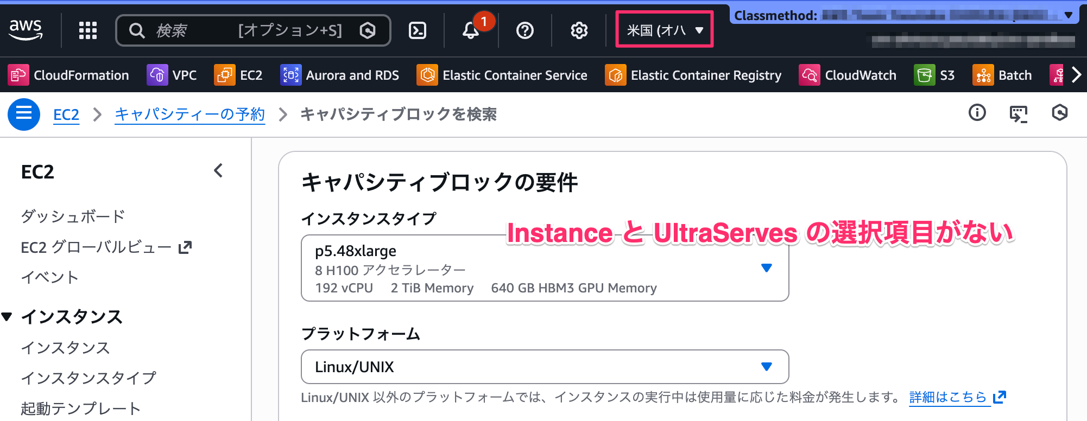1087x421 pixels.
Task: Open the Classmethod account menu
Action: [x=903, y=16]
